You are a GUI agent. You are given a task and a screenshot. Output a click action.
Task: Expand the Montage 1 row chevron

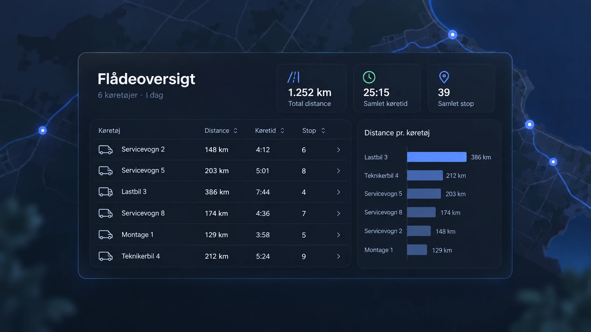tap(338, 235)
